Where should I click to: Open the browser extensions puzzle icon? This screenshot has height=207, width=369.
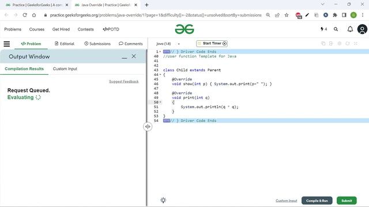(335, 15)
